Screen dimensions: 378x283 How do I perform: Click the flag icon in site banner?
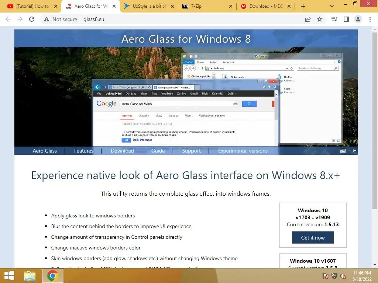tap(355, 151)
